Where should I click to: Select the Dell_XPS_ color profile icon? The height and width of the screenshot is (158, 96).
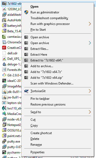[x=4, y=59]
